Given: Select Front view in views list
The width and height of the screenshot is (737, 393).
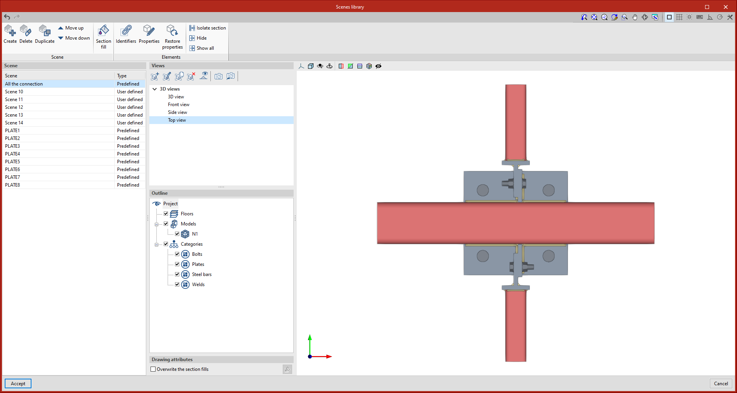Looking at the screenshot, I should click(179, 105).
